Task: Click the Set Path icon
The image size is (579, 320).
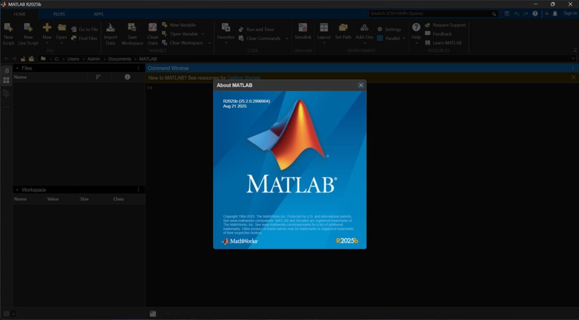Action: 343,28
